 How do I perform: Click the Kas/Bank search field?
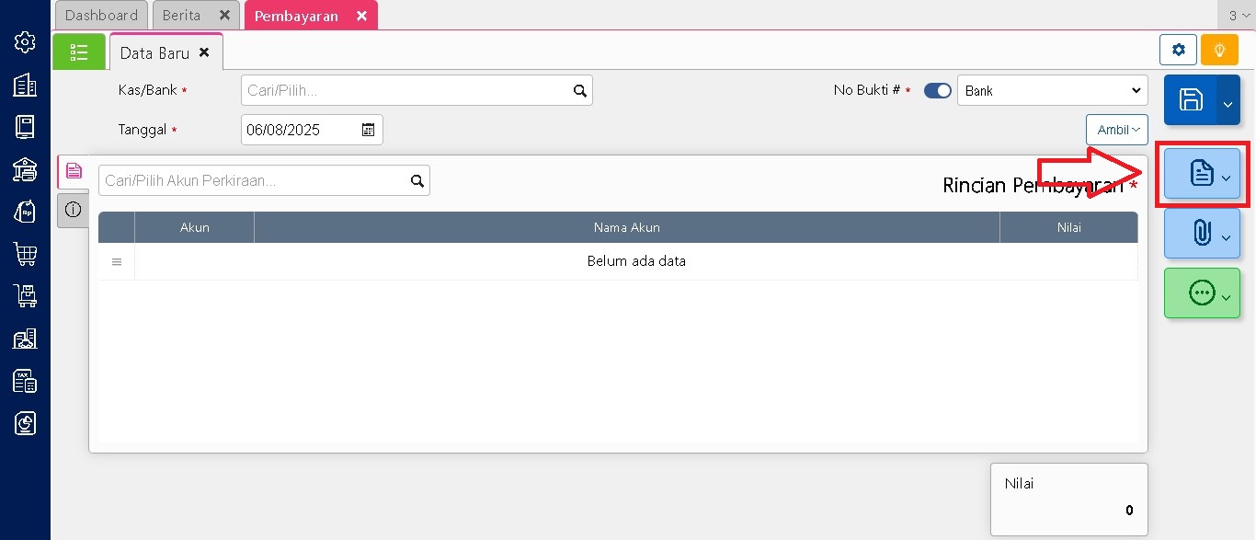point(405,91)
